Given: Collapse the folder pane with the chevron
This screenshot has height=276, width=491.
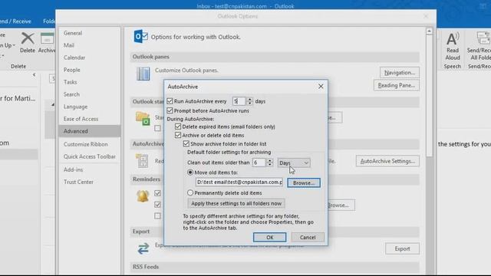Looking at the screenshot, I should point(34,75).
